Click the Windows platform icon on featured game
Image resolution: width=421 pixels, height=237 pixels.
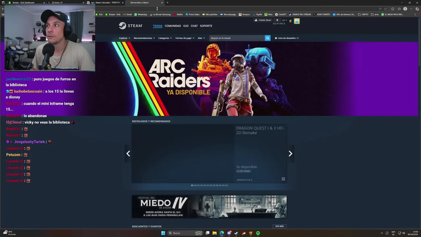[x=283, y=179]
